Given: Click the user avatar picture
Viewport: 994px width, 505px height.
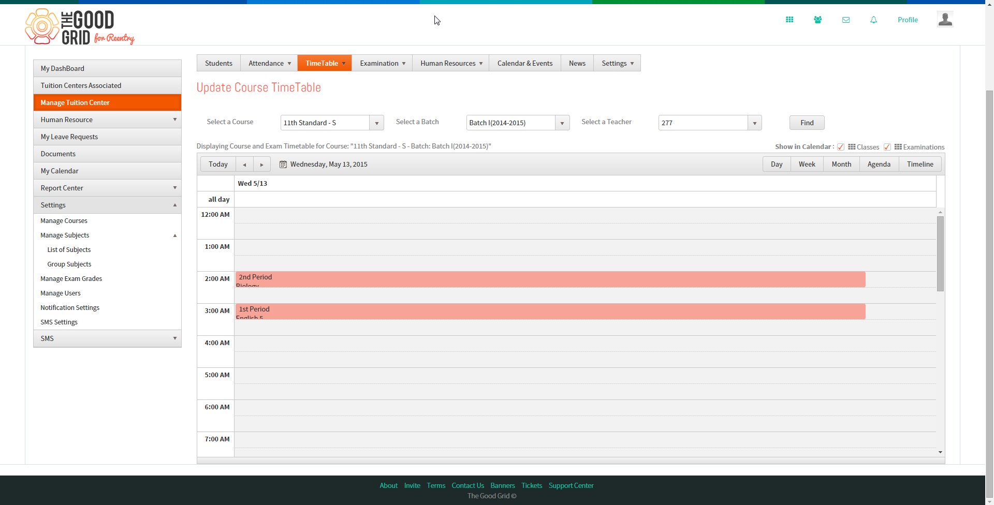Looking at the screenshot, I should coord(945,20).
